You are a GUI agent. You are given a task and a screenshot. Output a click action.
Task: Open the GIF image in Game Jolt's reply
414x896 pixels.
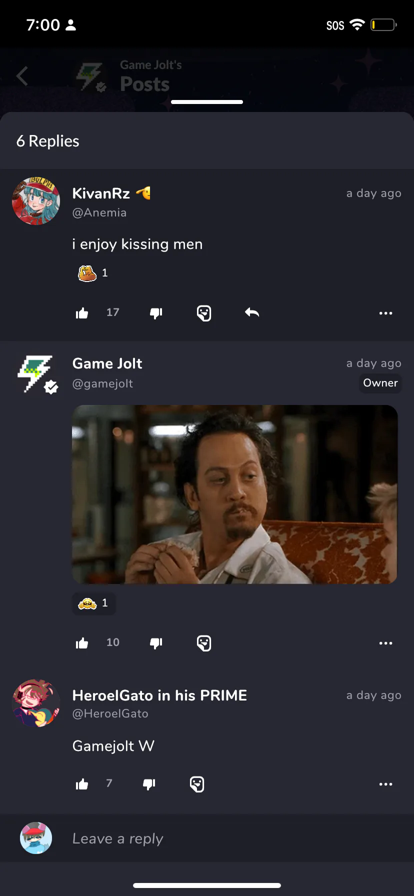click(x=234, y=494)
